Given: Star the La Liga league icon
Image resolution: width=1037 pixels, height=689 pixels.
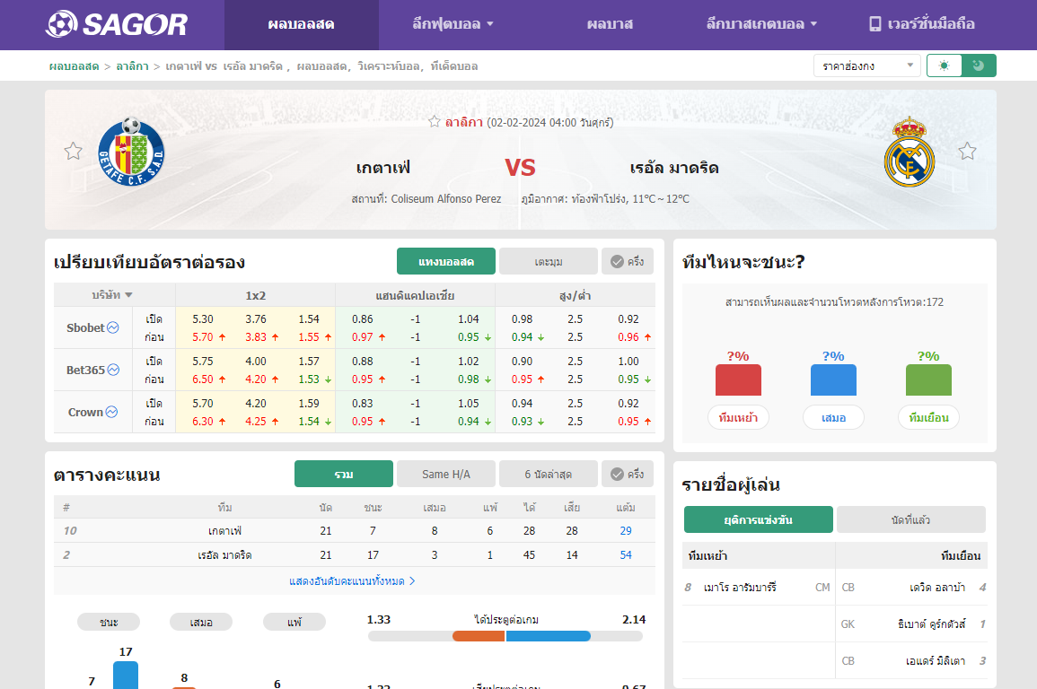Looking at the screenshot, I should 434,121.
